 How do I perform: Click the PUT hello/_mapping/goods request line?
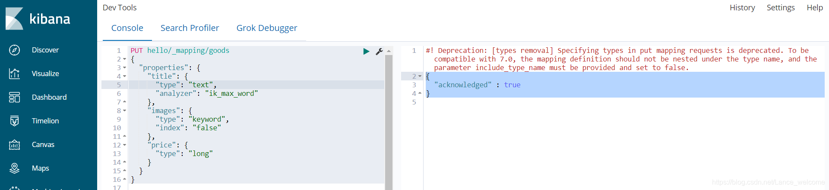180,51
